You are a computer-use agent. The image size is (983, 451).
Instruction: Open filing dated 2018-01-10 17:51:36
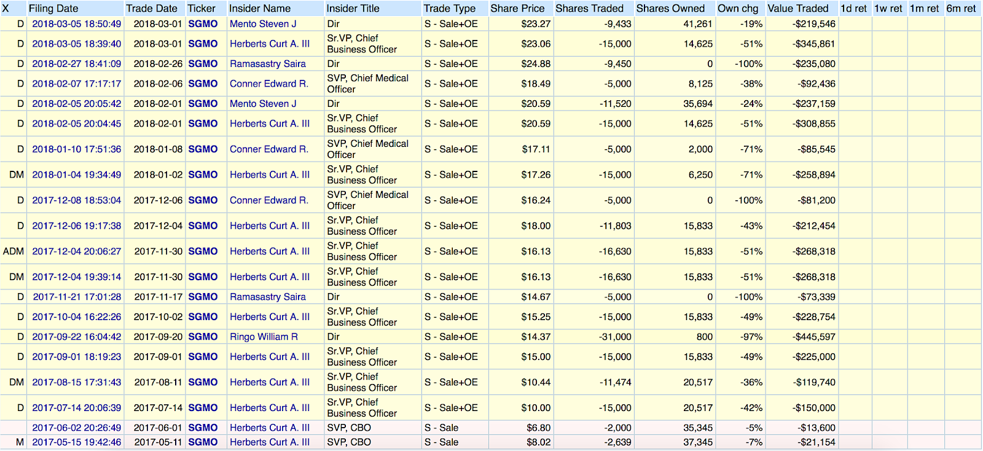[77, 149]
